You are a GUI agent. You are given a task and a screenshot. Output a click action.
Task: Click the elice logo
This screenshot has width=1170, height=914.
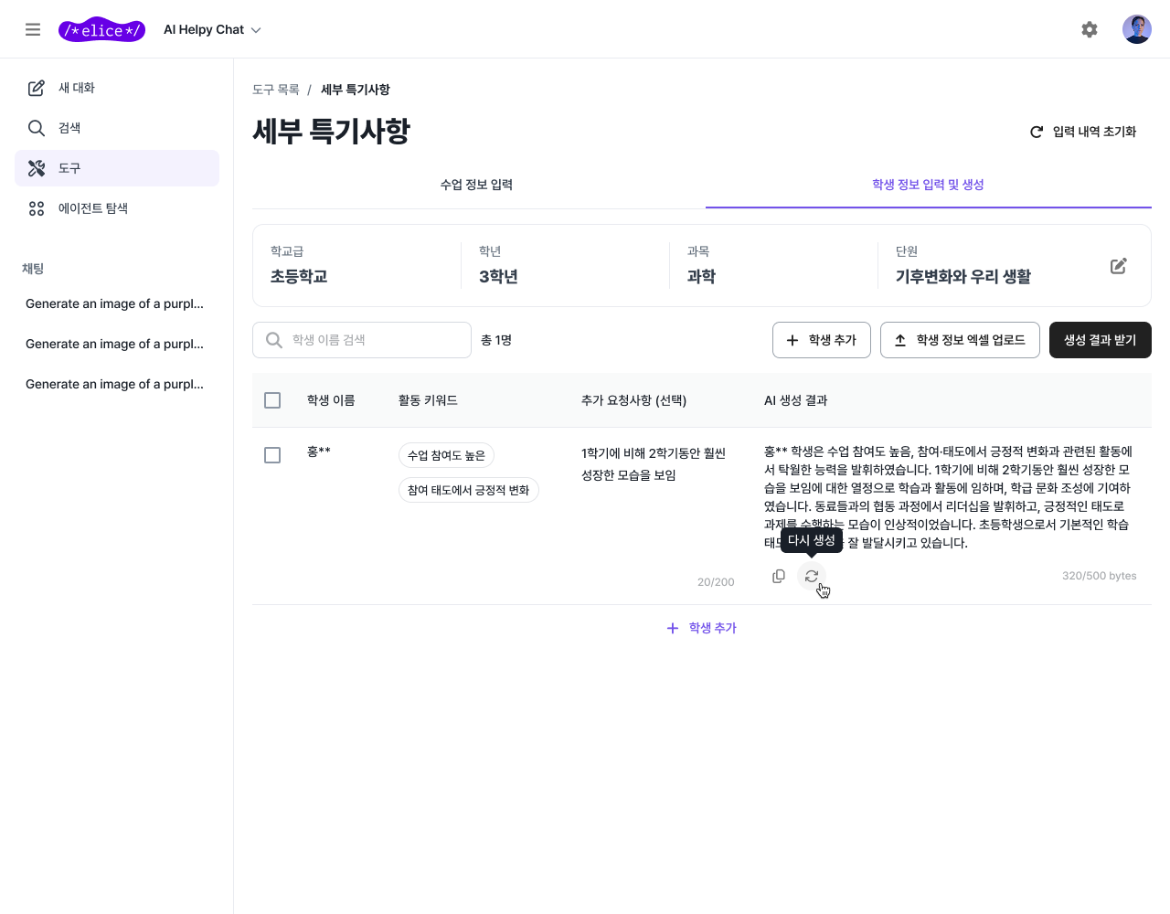coord(101,30)
